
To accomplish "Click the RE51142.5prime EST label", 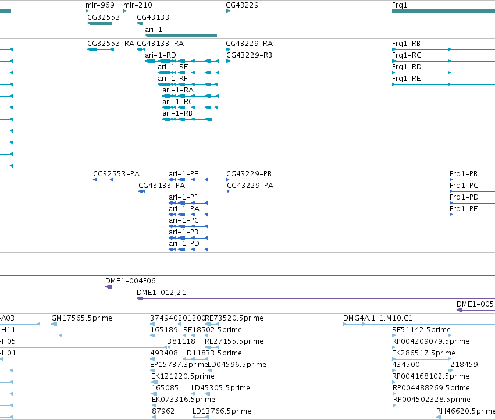I will tap(421, 330).
